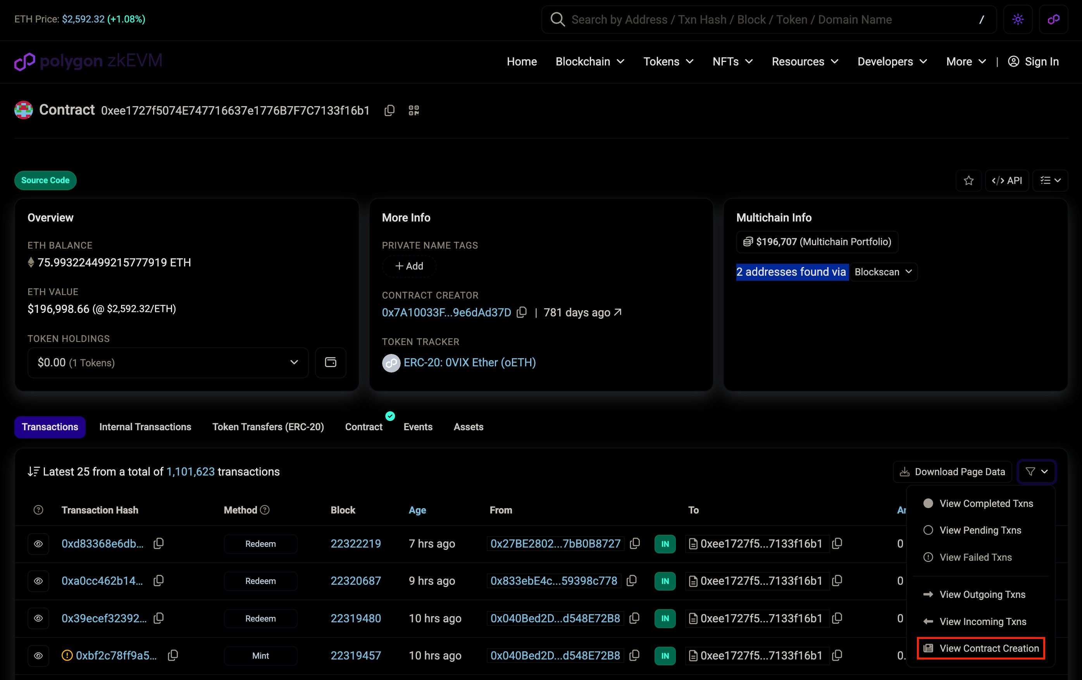Add contract to watch list star
This screenshot has height=680, width=1082.
click(968, 180)
